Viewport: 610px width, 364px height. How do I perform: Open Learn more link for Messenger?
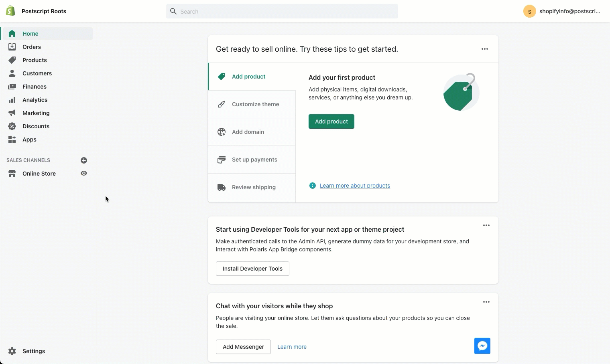pos(292,347)
